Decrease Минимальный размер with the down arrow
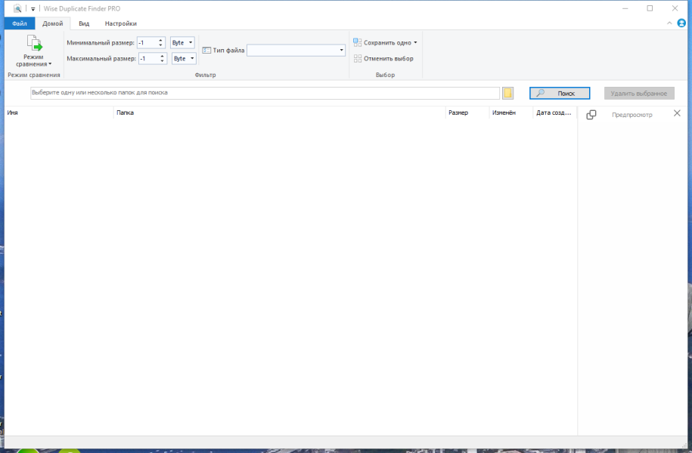Screen dimensions: 692x453 [160, 45]
